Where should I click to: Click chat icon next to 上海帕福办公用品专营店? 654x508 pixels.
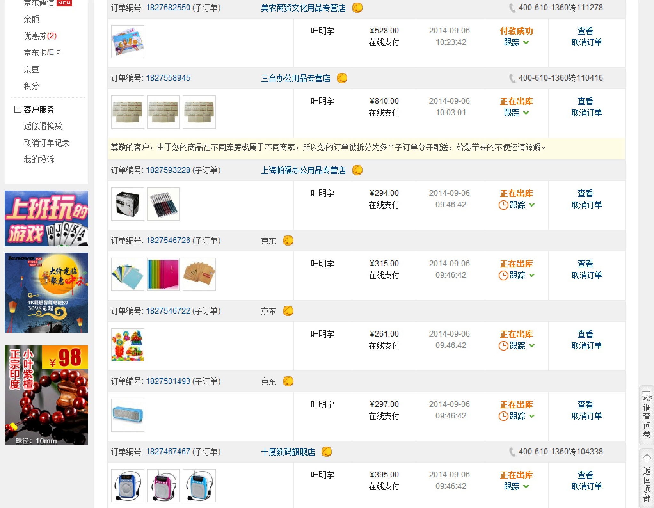[x=357, y=170]
